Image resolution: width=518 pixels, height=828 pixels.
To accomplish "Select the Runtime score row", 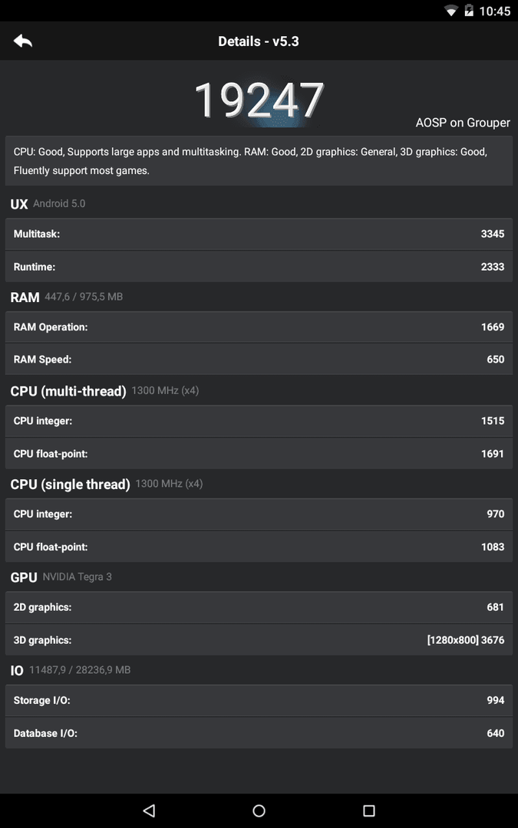I will click(259, 267).
